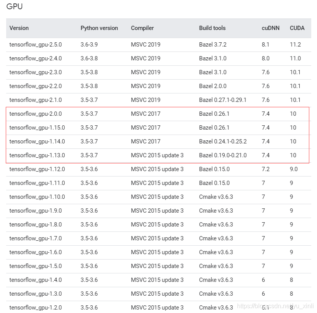The image size is (317, 313).
Task: Click Cmake v3.6.3 cell in tensorflow_gpu-1.10.0 row
Action: pos(216,197)
